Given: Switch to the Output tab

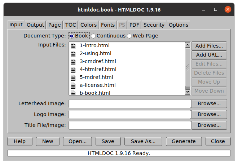Looking at the screenshot, I should [35, 25].
